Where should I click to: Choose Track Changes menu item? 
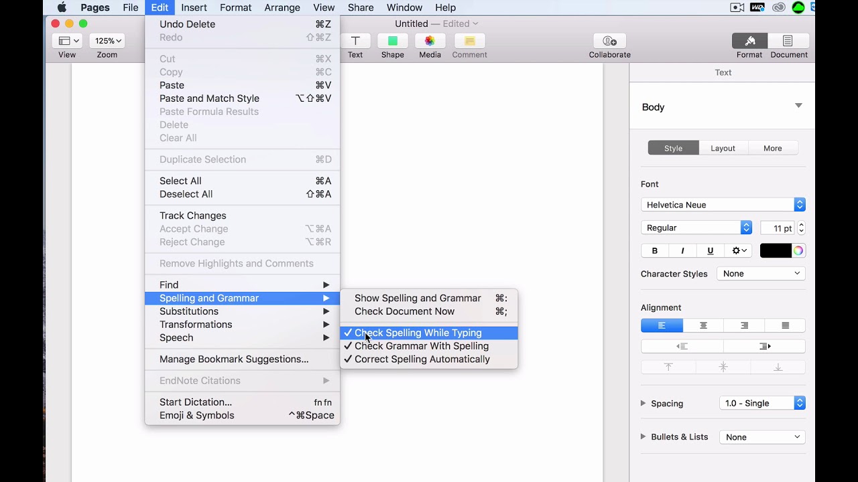click(243, 216)
